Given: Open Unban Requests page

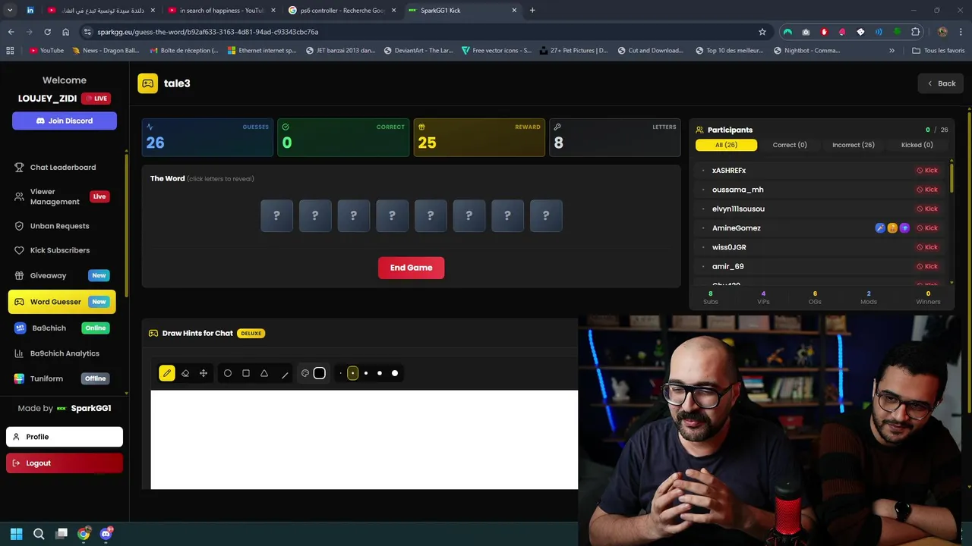Looking at the screenshot, I should pyautogui.click(x=64, y=226).
